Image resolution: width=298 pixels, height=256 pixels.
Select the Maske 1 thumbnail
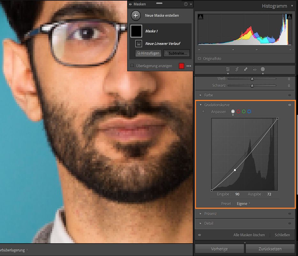point(136,31)
